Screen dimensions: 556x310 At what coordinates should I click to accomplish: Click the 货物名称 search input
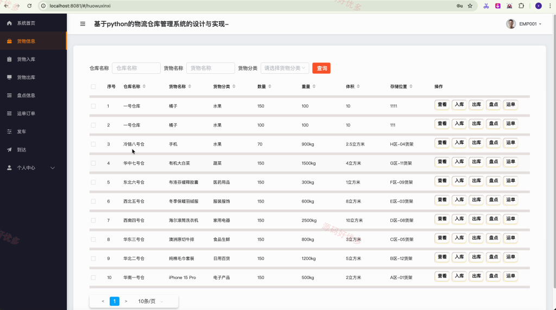211,68
